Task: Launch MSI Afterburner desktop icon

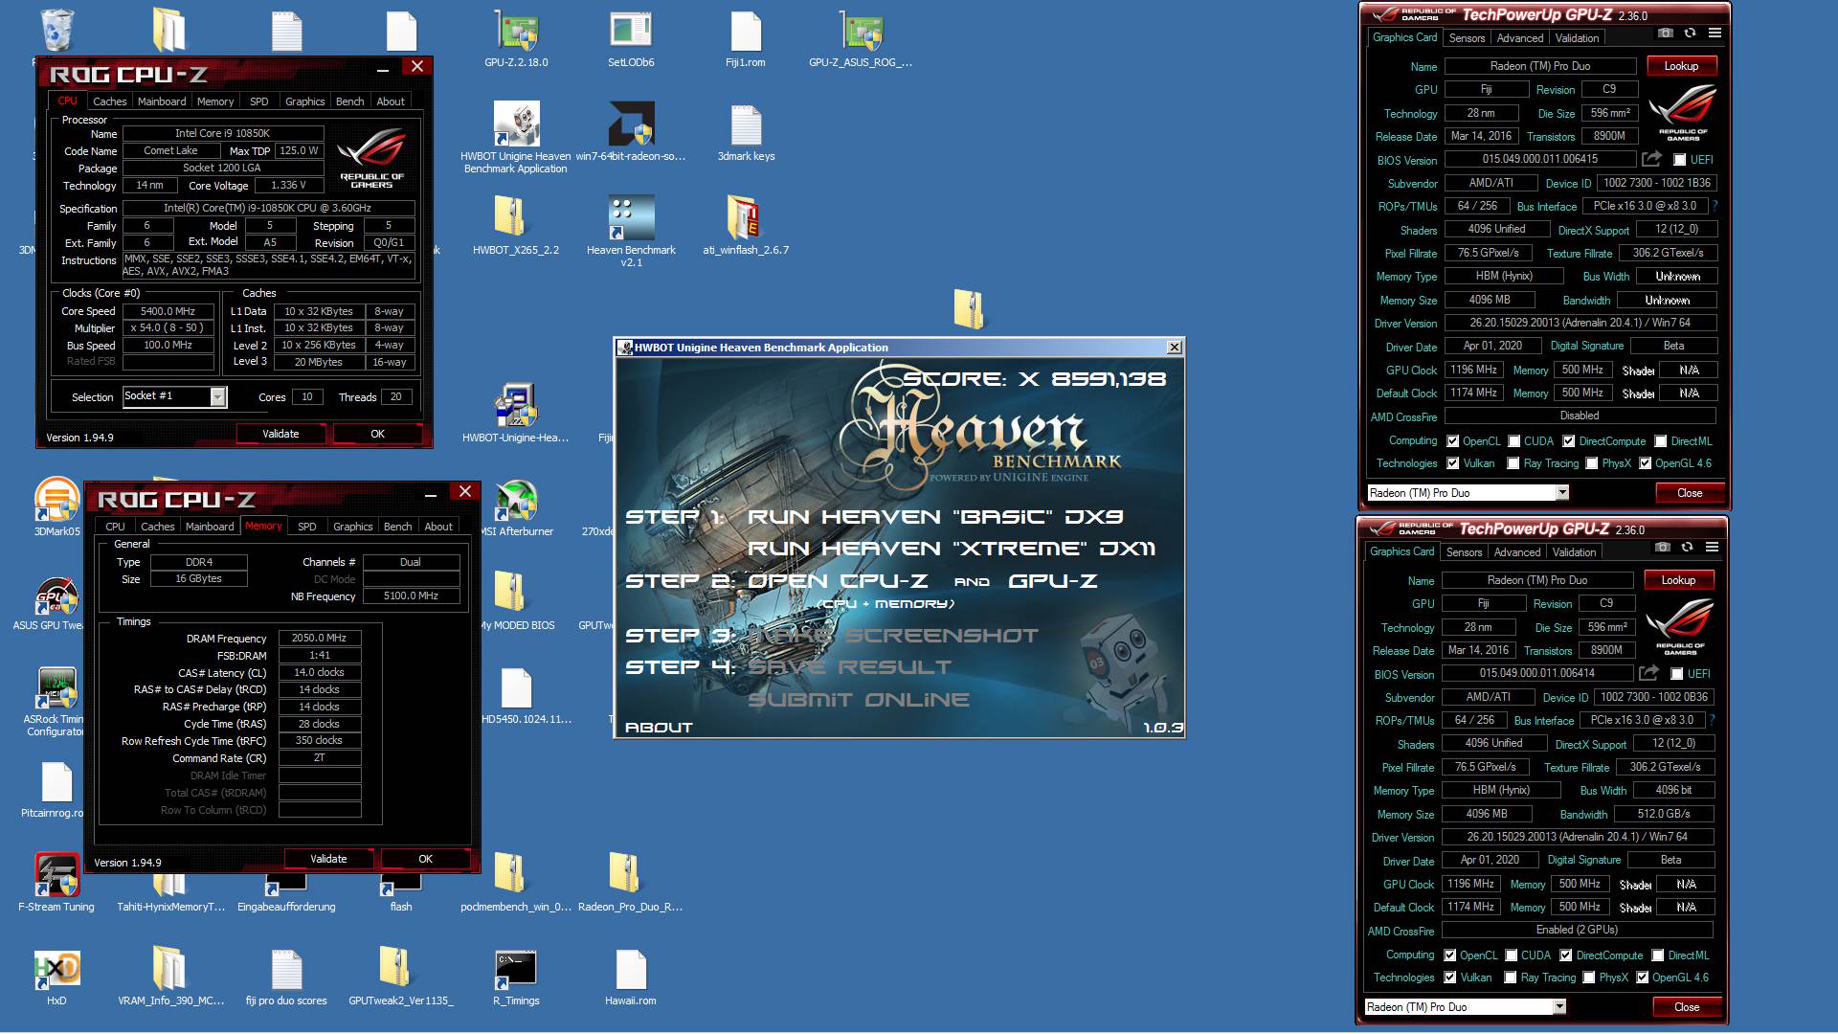Action: point(517,500)
